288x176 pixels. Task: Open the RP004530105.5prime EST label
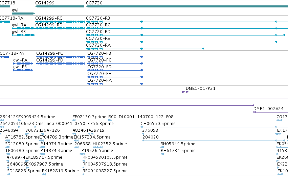[x=105, y=158]
